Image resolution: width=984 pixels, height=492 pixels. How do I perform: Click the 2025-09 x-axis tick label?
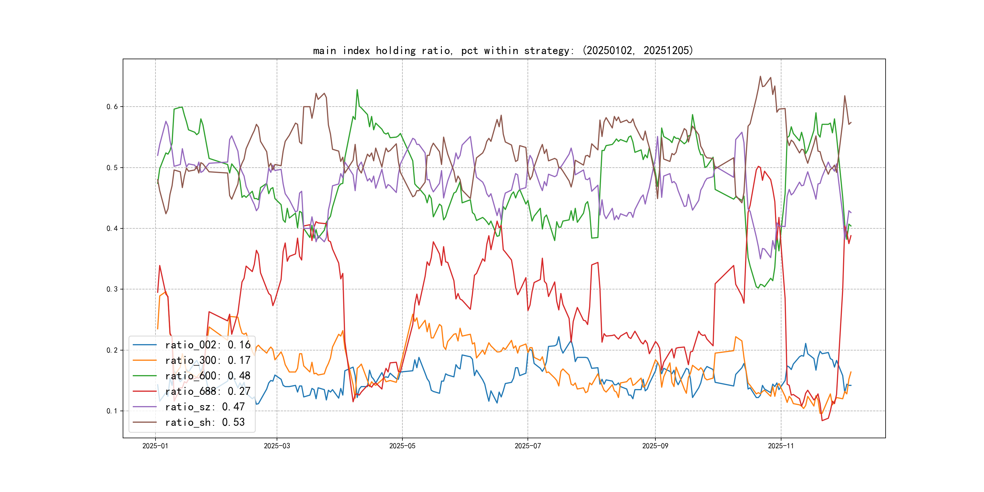[655, 446]
